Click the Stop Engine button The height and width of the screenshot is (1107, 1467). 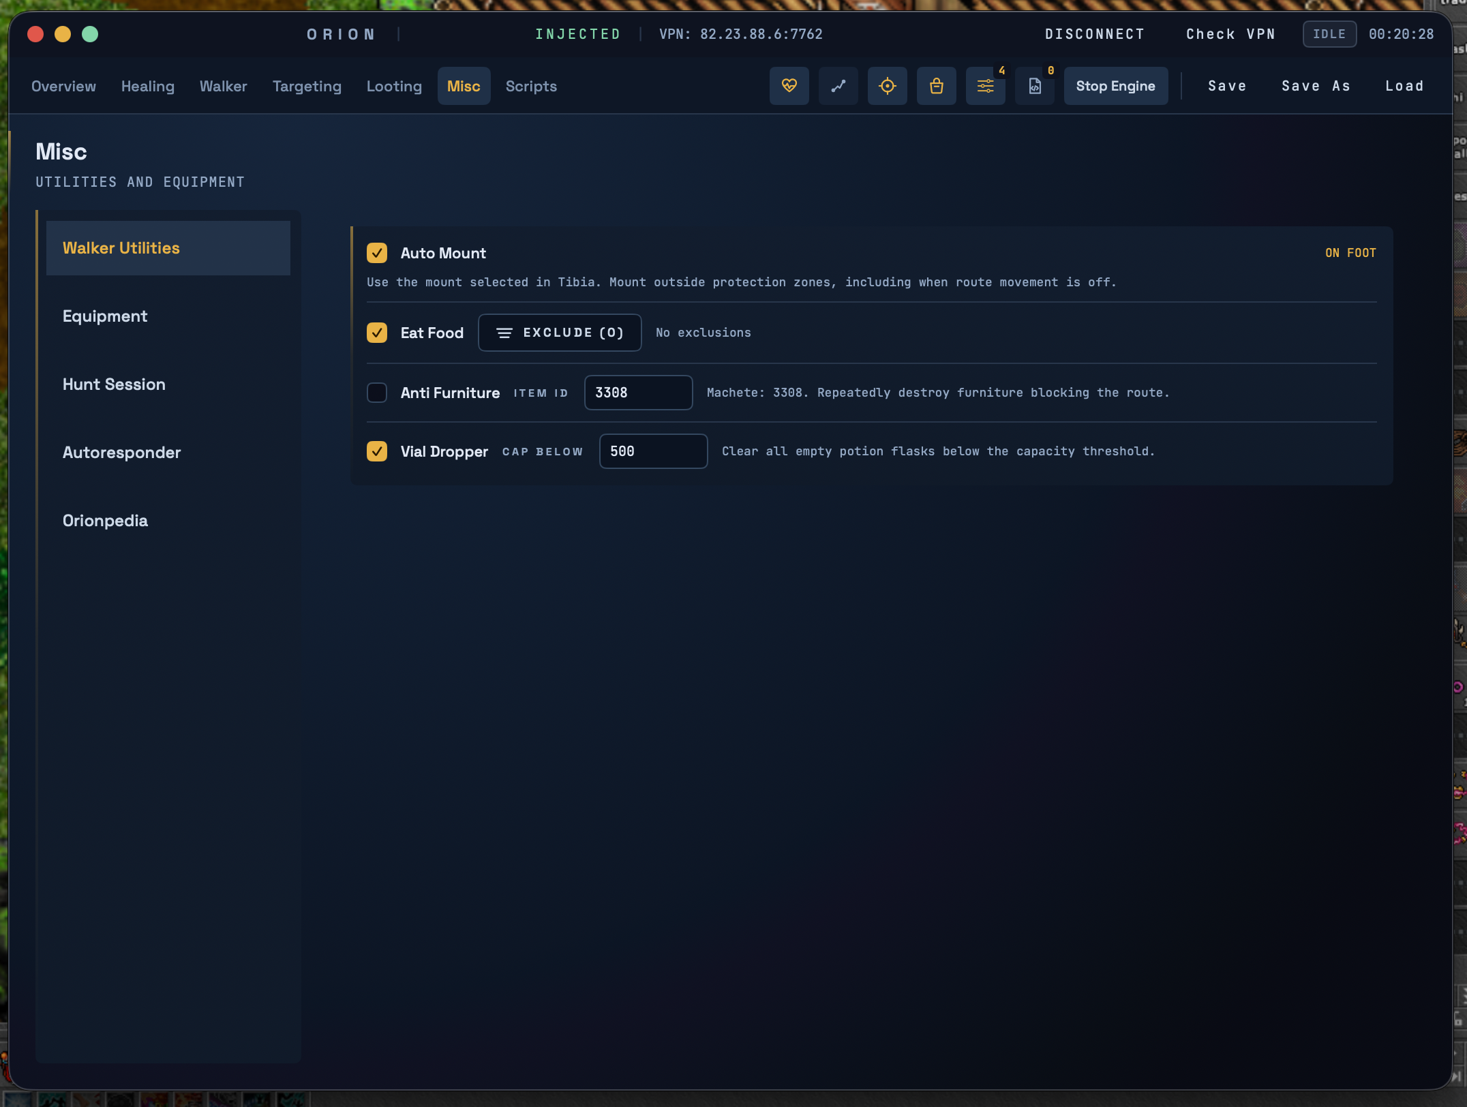1116,86
